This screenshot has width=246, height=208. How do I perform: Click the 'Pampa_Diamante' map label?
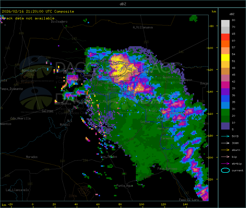11,89
